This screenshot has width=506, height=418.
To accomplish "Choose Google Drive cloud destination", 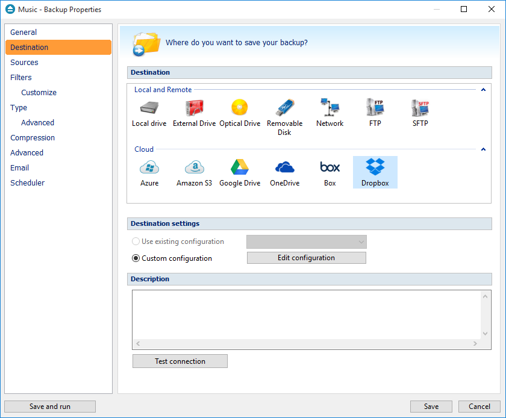I will pyautogui.click(x=240, y=173).
